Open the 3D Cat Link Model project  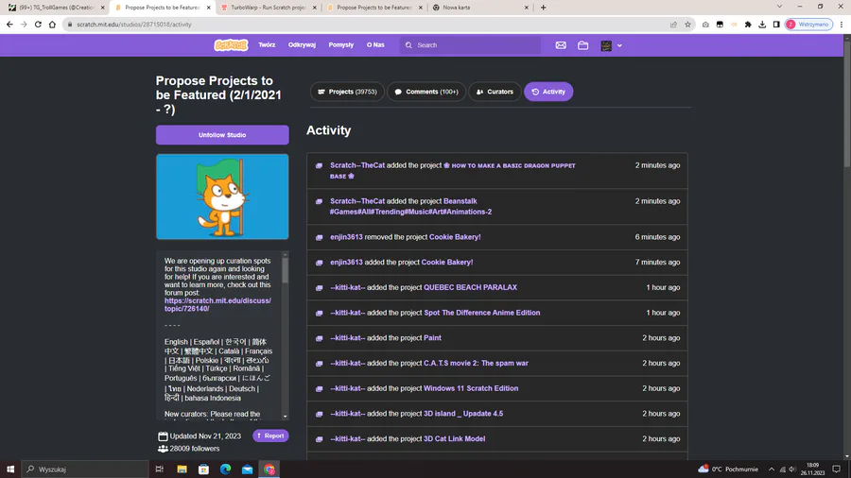tap(454, 439)
